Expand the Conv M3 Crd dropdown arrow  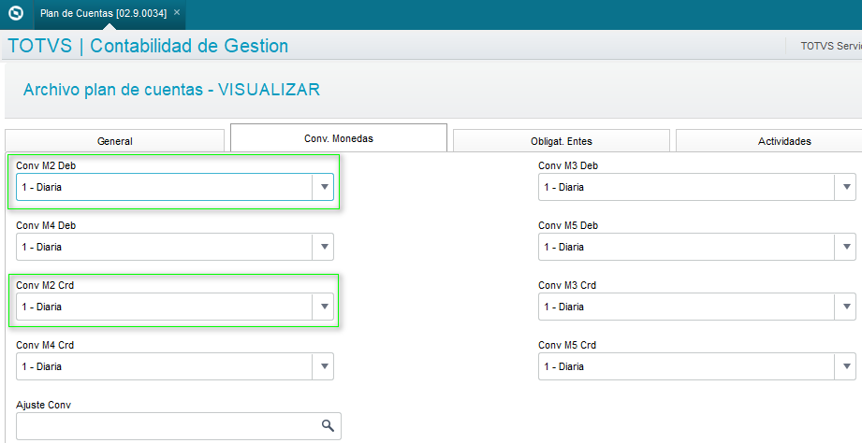(x=847, y=307)
